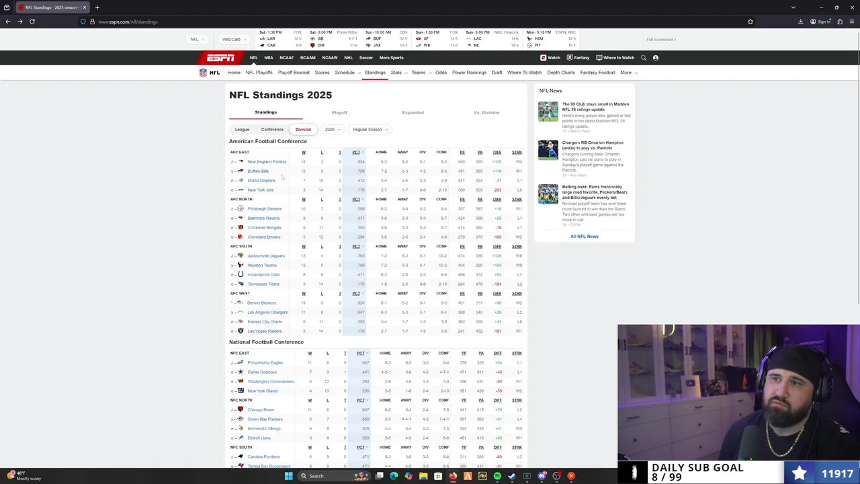Open Depth Charts in the NFL nav

coord(561,73)
